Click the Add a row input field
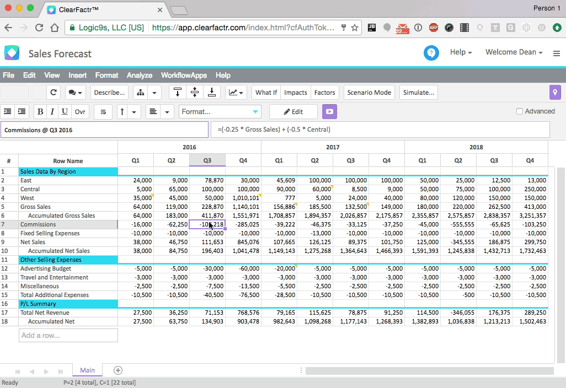This screenshot has height=388, width=566. [68, 335]
